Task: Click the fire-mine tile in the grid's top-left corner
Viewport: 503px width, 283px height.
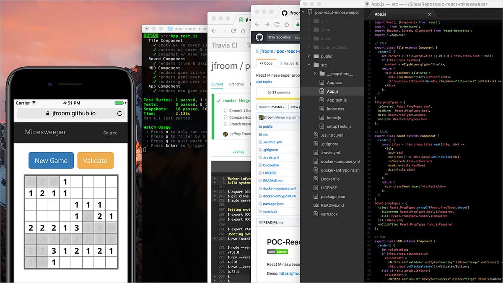Action: 30,182
